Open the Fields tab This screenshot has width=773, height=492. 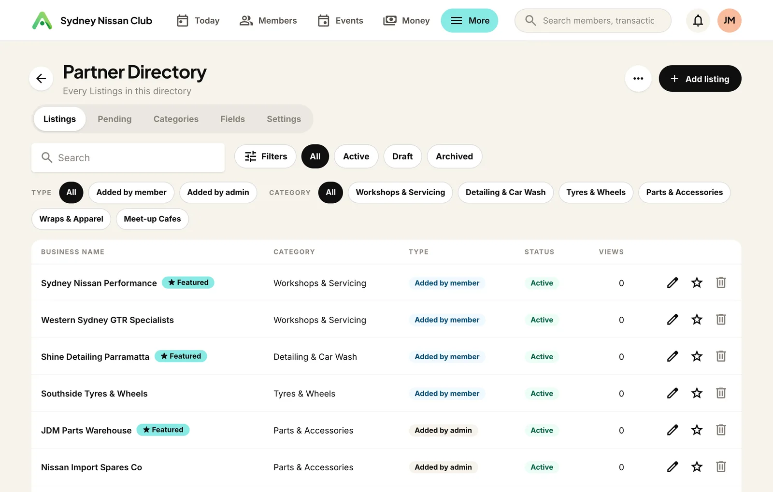[232, 119]
